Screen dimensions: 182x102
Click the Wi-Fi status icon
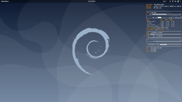(170, 1)
